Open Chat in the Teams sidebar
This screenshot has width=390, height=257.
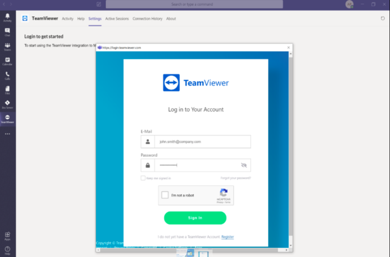pos(7,32)
